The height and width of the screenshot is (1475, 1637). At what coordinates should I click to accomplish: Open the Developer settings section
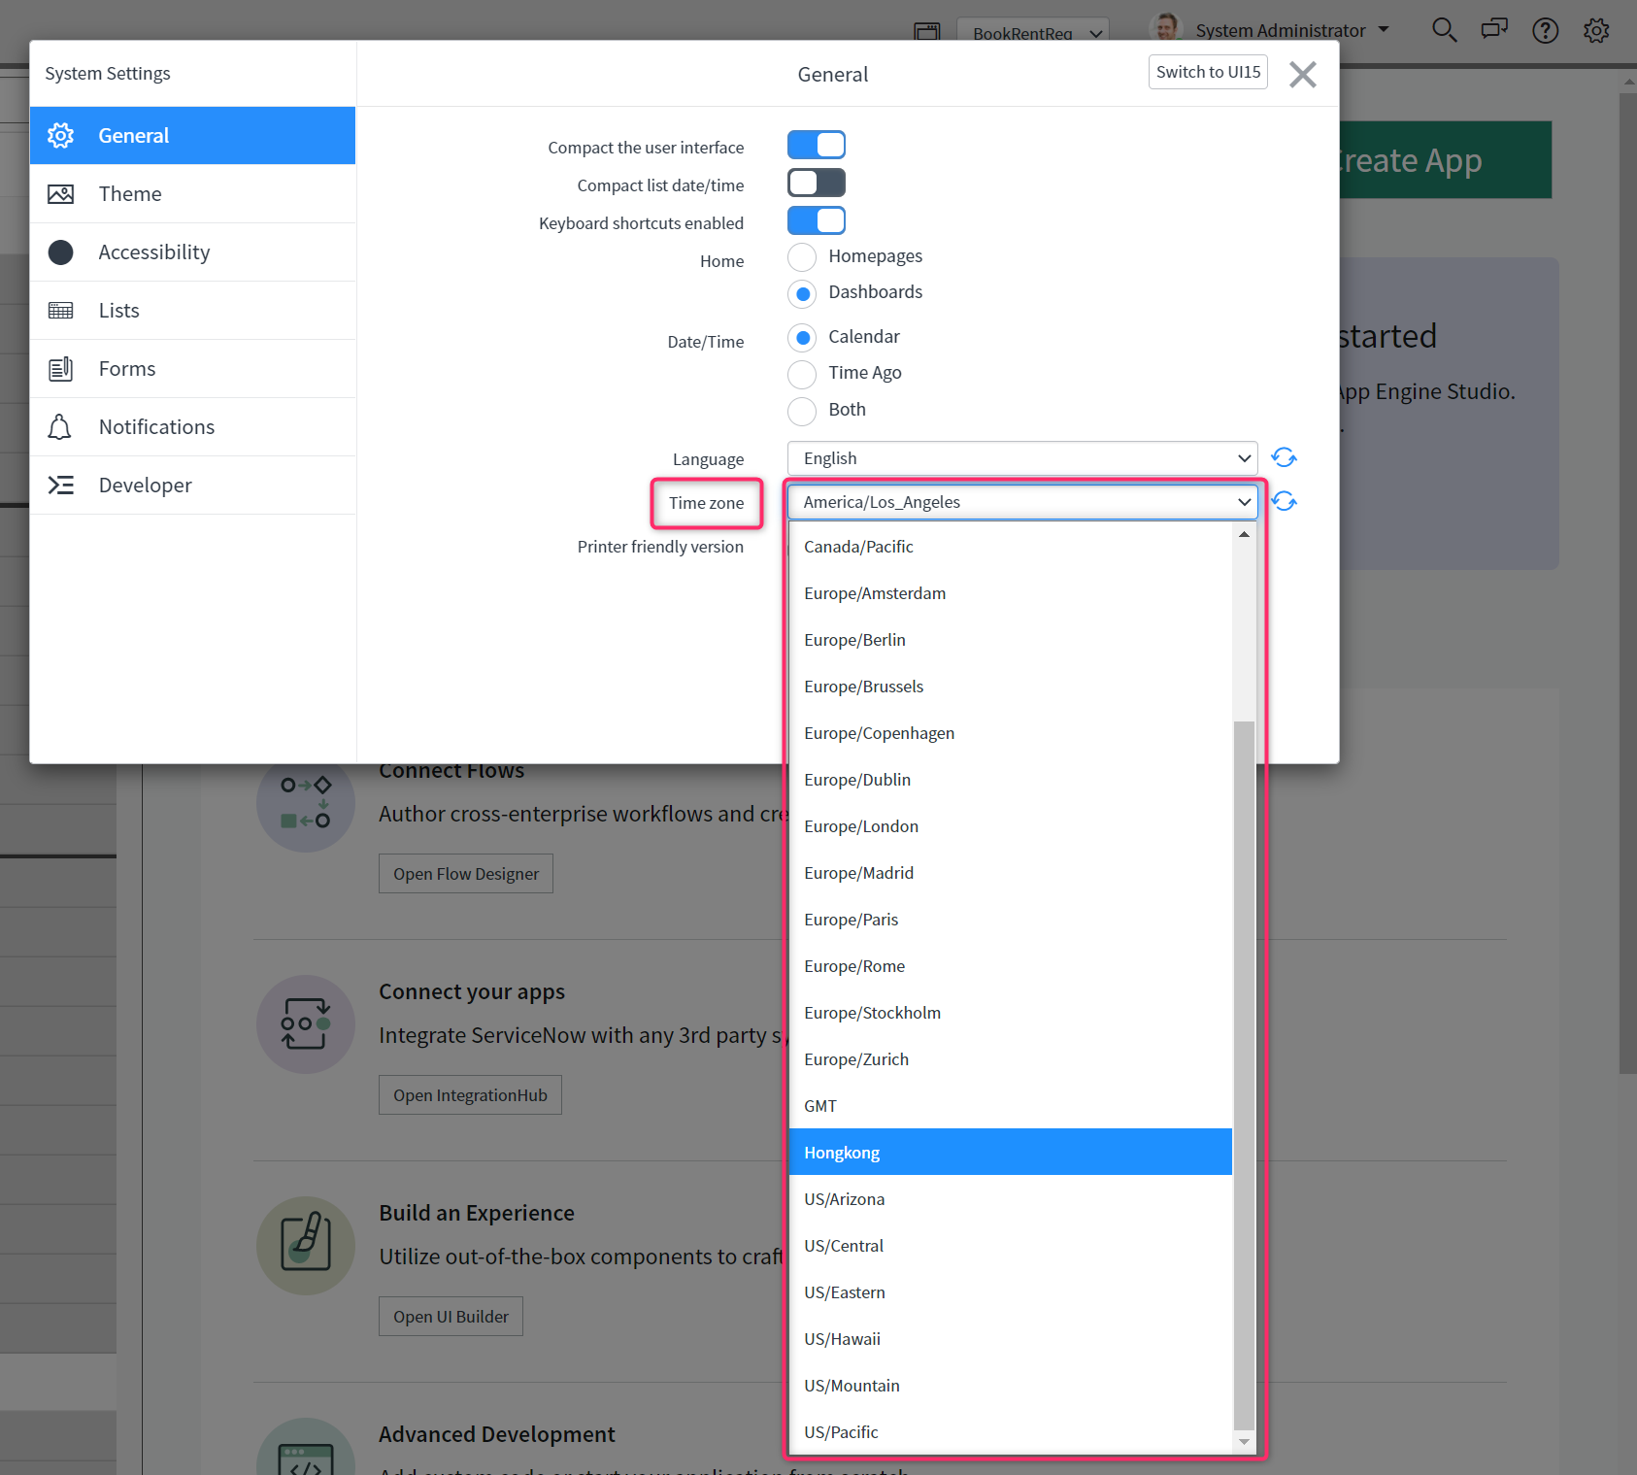coord(145,485)
